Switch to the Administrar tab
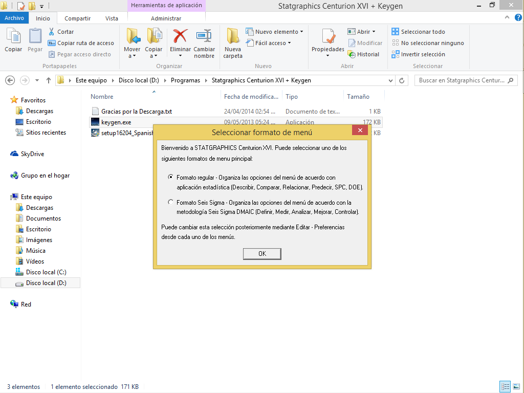524x393 pixels. 166,18
